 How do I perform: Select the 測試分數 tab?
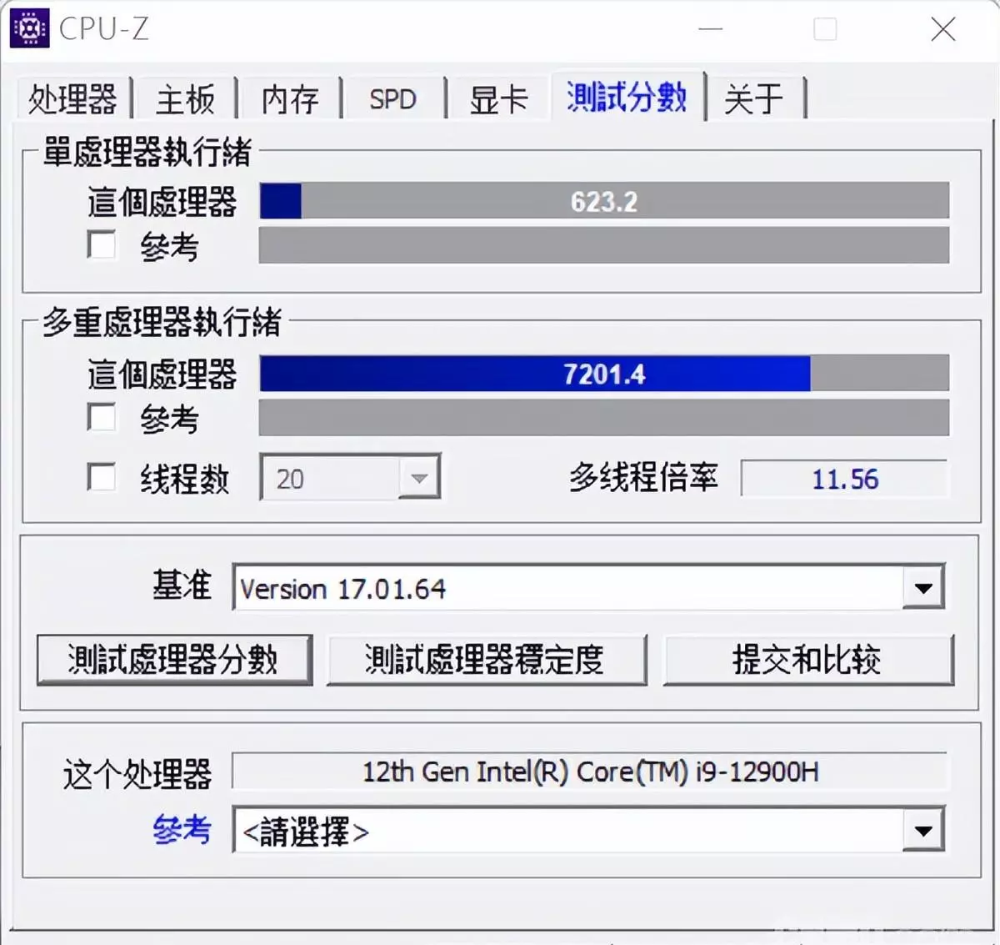coord(627,98)
